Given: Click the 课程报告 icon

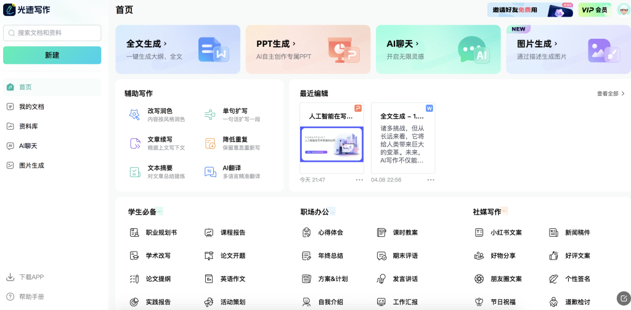Looking at the screenshot, I should [209, 232].
